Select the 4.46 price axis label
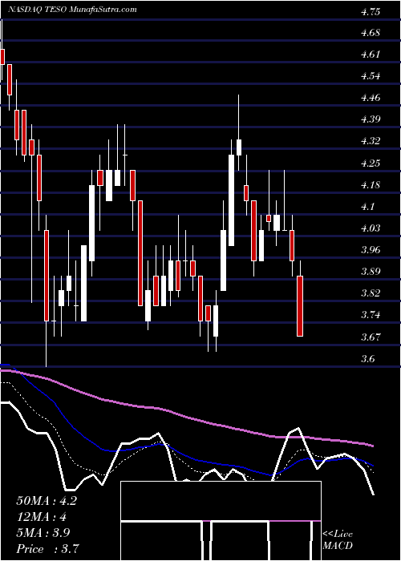 [x=371, y=98]
